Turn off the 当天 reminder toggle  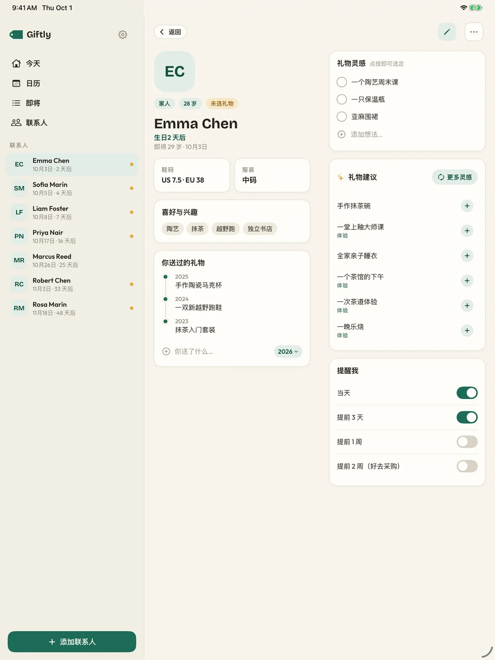coord(467,393)
